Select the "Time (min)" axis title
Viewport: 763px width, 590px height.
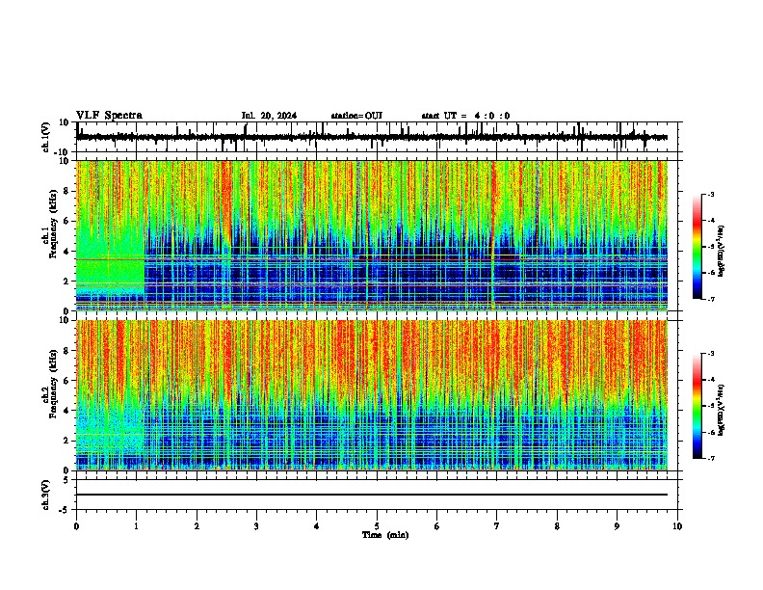click(x=385, y=535)
